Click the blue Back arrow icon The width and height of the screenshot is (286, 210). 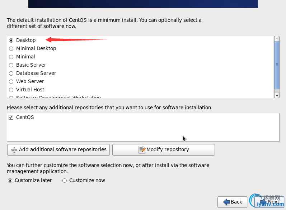(226, 202)
